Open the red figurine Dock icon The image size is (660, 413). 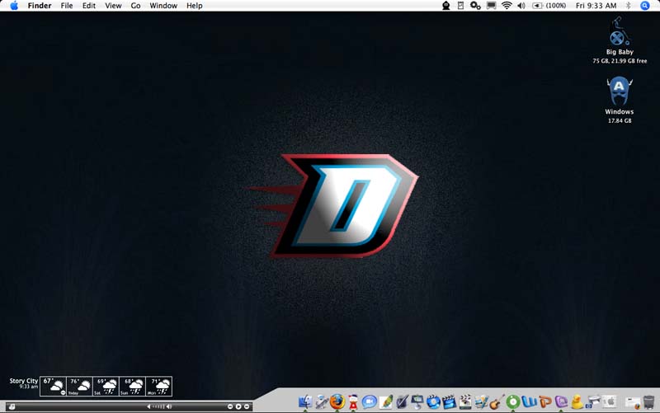[x=353, y=401]
